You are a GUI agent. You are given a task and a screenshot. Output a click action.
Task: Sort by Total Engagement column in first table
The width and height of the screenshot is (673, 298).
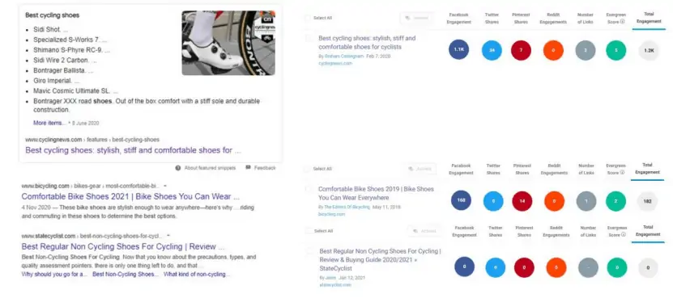click(649, 17)
